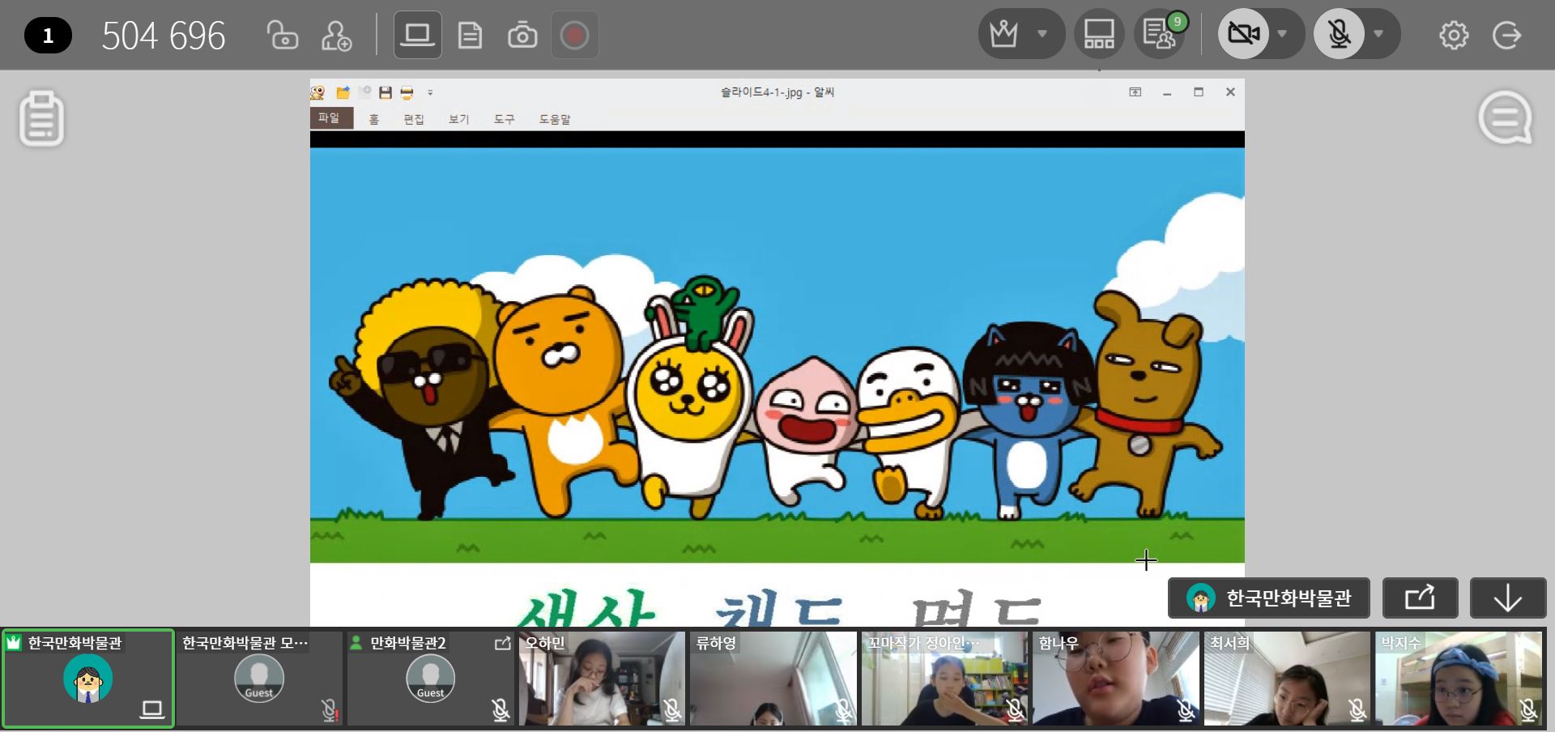Open the document sharing icon

pyautogui.click(x=470, y=36)
